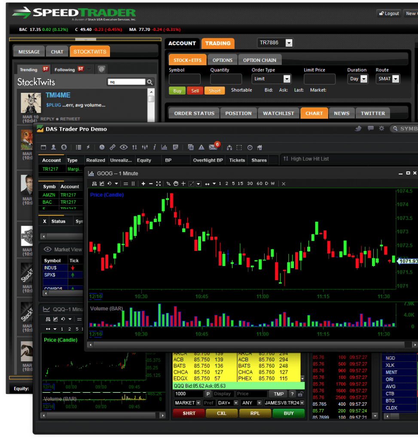Select the D daily interval on GOOG chart
This screenshot has height=440, width=418.
[x=266, y=183]
